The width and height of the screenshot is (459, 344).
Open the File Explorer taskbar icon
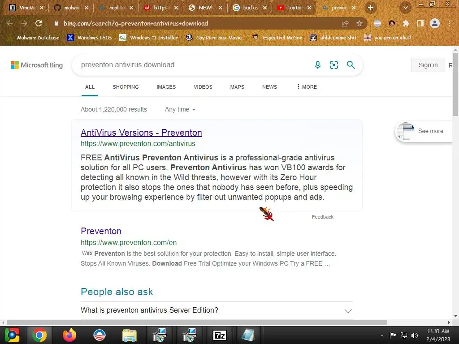(x=129, y=335)
